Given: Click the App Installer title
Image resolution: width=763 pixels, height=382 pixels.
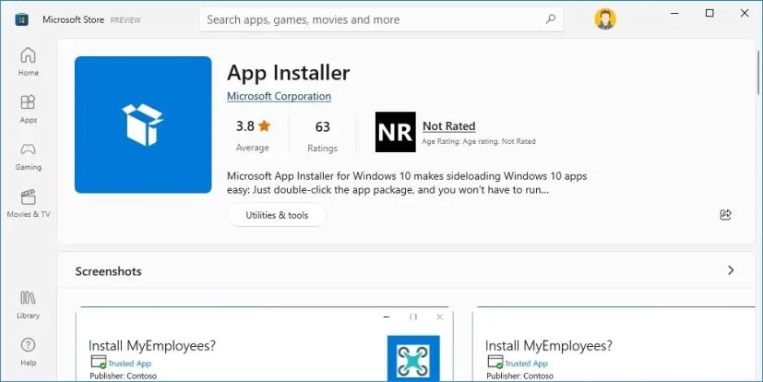Looking at the screenshot, I should coord(288,73).
